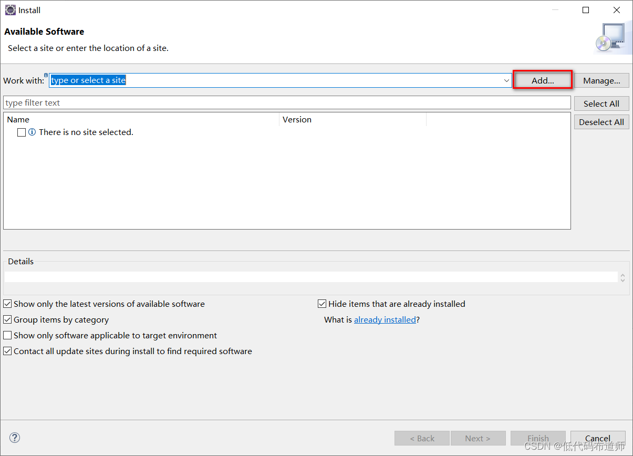Image resolution: width=633 pixels, height=456 pixels.
Task: Click the Version column header
Action: point(352,120)
